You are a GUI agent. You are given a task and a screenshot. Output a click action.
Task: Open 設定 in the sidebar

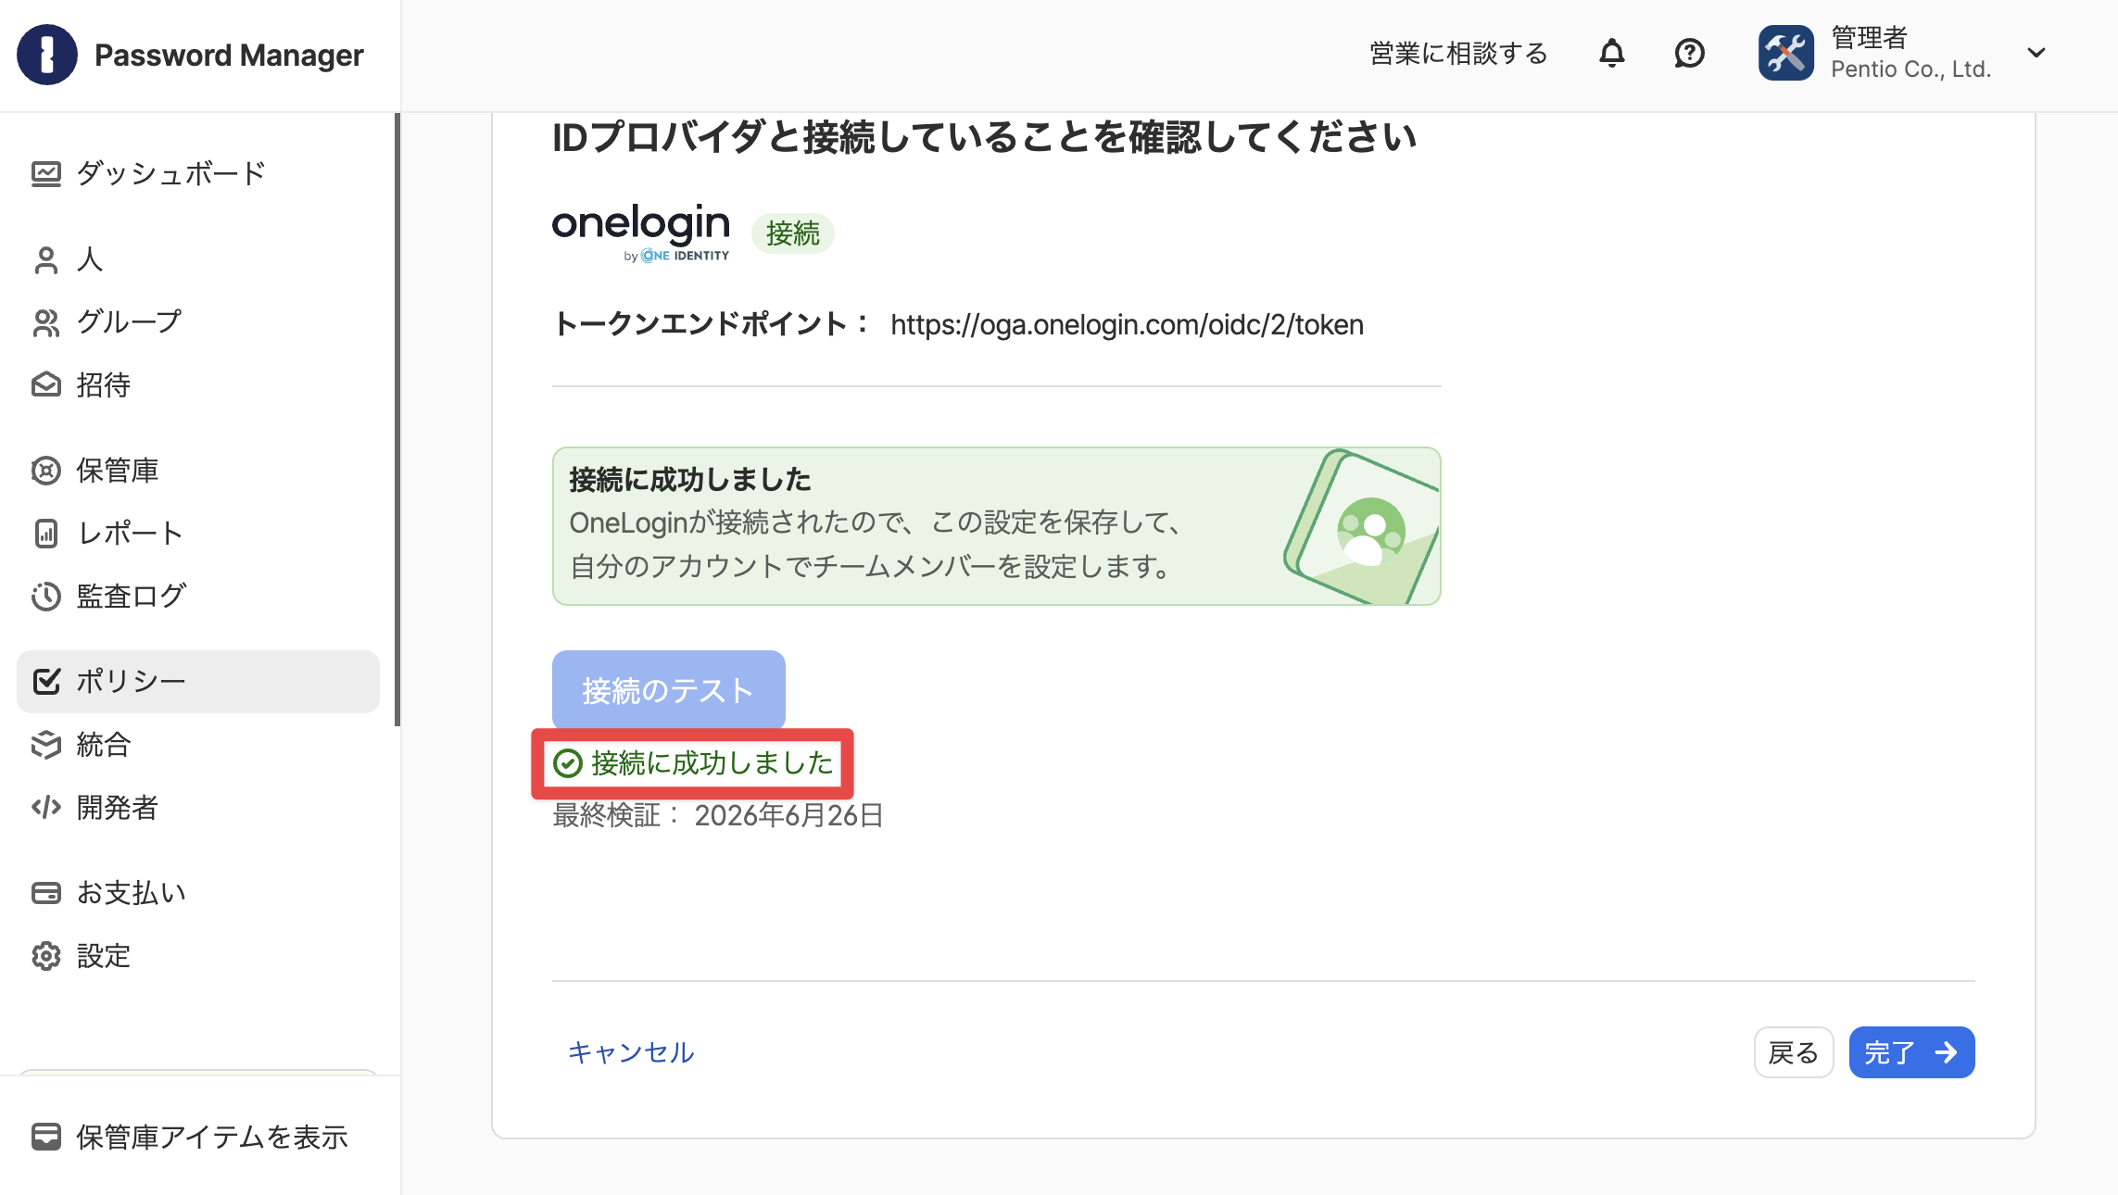pos(198,956)
